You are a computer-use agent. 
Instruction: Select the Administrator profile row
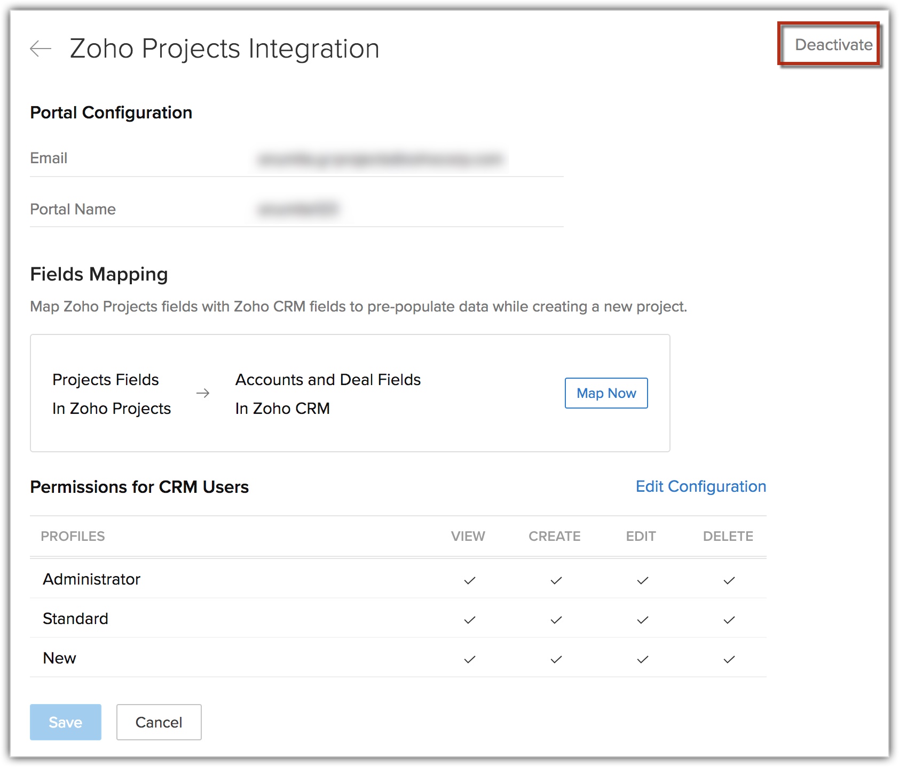tap(92, 579)
